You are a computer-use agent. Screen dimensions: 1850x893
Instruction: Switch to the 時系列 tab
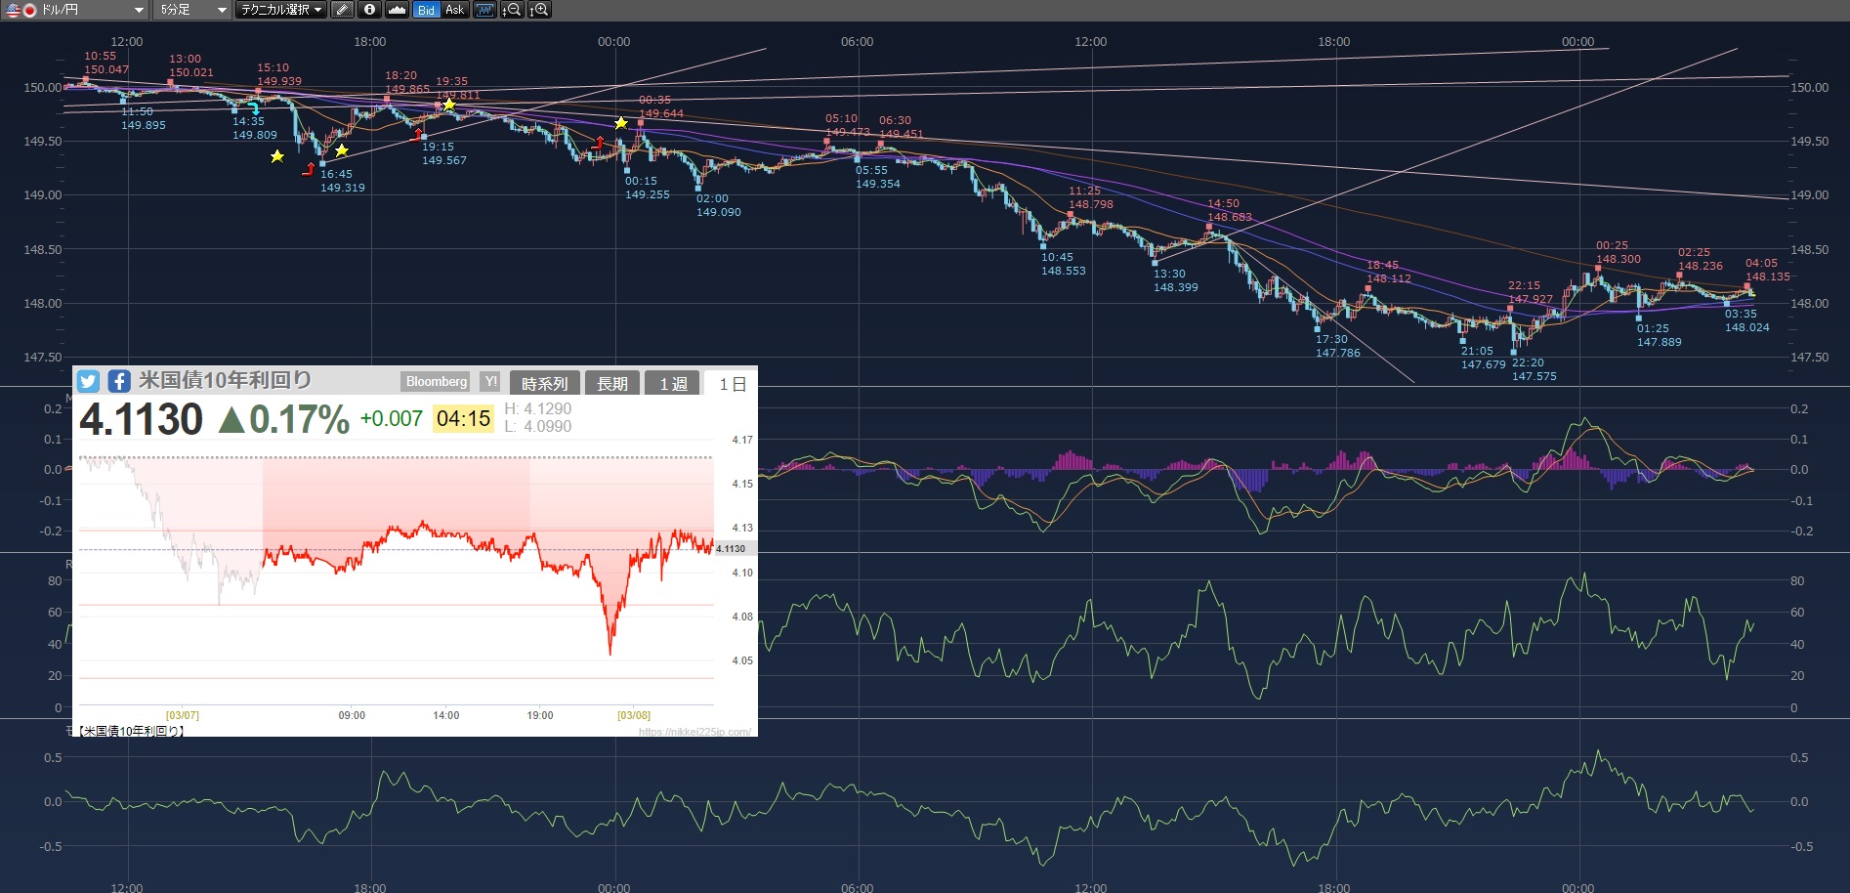tap(544, 384)
